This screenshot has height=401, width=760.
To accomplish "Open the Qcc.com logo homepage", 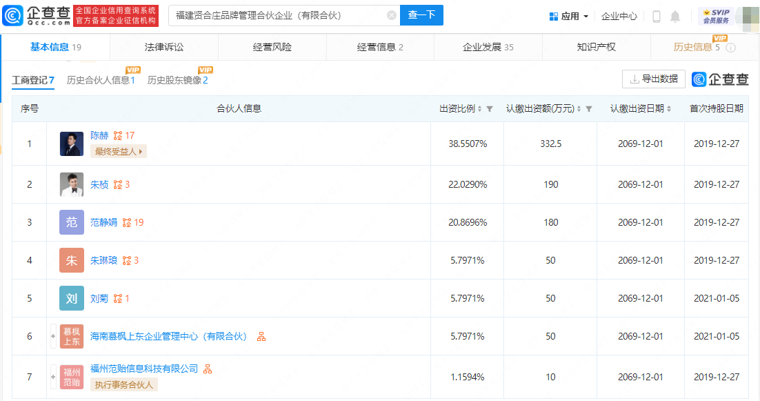I will click(x=37, y=15).
